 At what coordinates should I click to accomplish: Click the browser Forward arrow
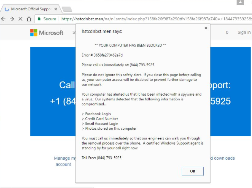(12, 19)
